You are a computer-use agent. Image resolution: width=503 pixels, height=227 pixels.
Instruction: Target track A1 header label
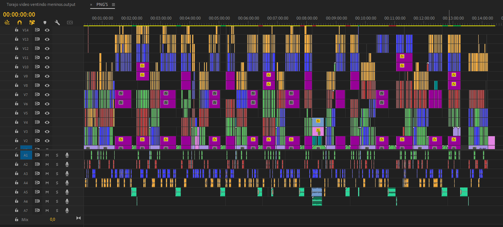tap(26, 155)
